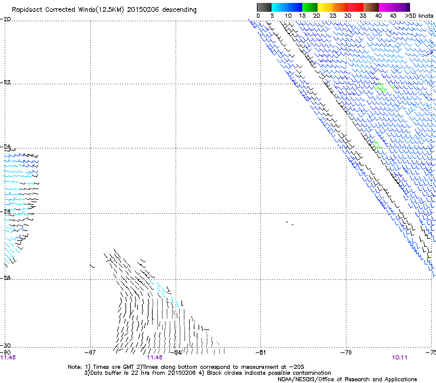Click the -81 longitude axis label
The height and width of the screenshot is (383, 436).
260,352
